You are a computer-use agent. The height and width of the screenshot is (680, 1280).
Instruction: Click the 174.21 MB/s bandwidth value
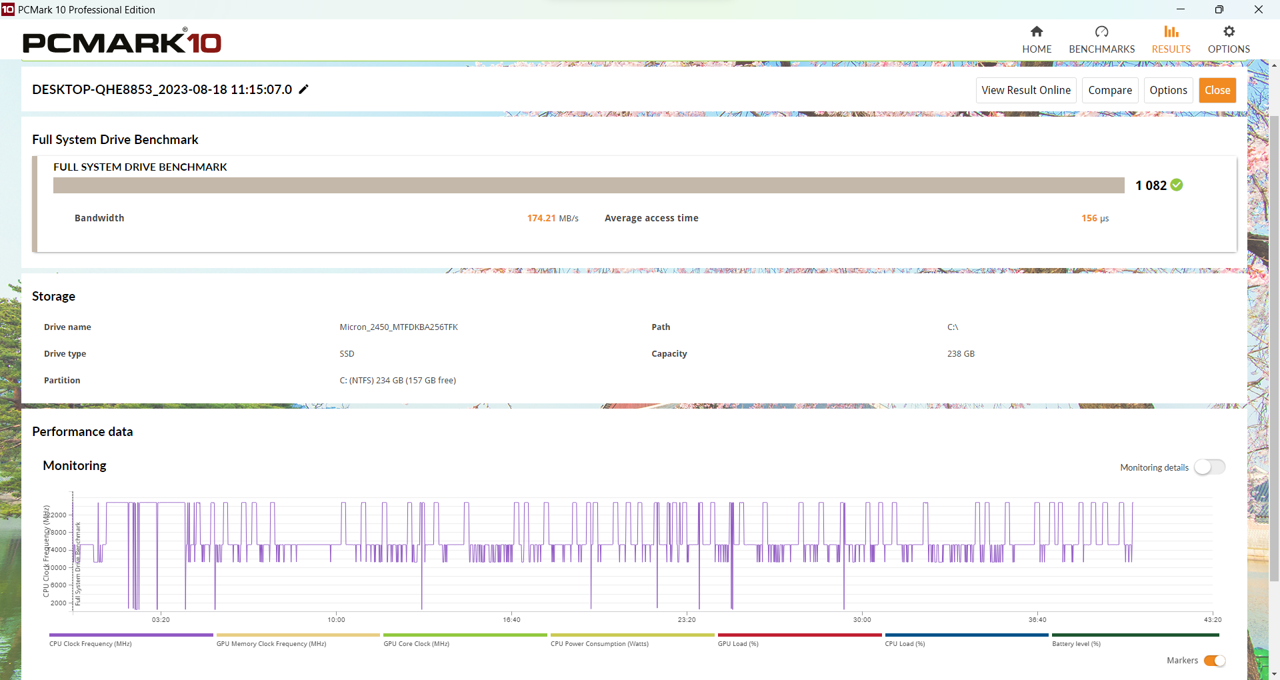553,218
